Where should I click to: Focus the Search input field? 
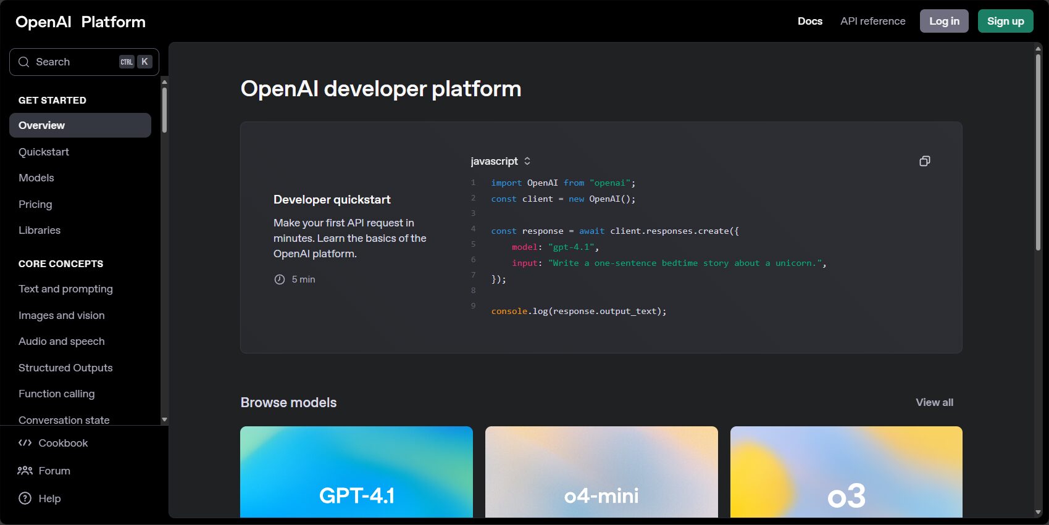[84, 62]
